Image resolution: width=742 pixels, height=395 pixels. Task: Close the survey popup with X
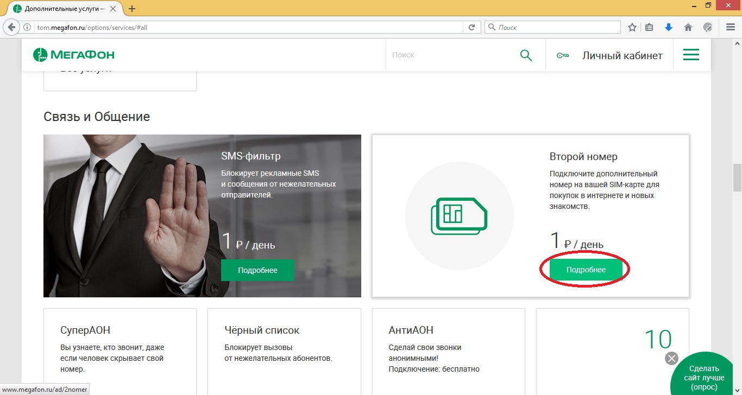[672, 358]
